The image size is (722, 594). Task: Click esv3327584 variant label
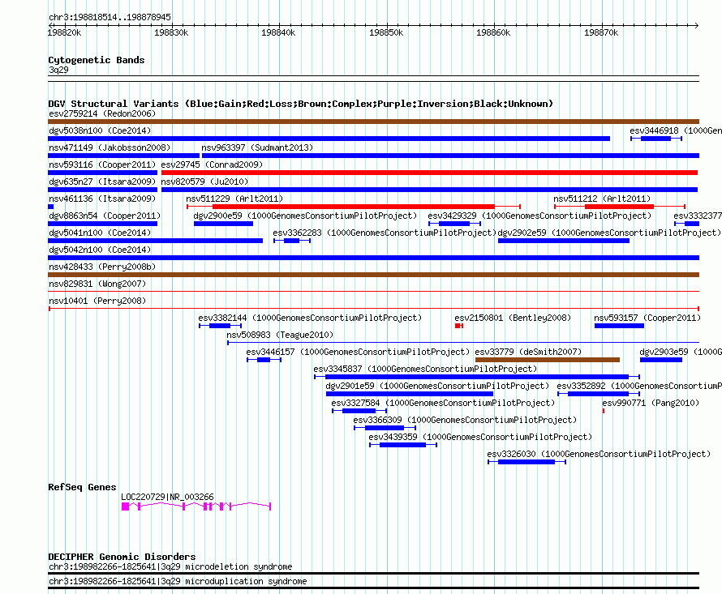coord(443,403)
